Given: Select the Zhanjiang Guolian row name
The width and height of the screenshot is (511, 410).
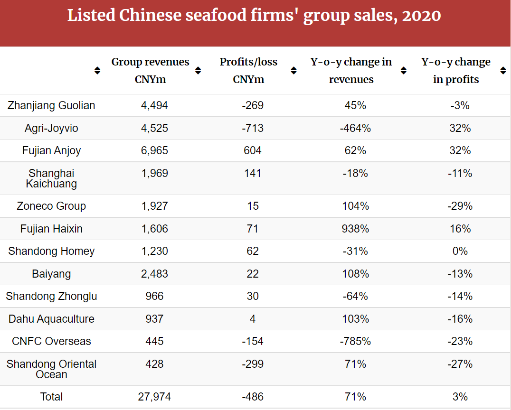Looking at the screenshot, I should click(51, 105).
